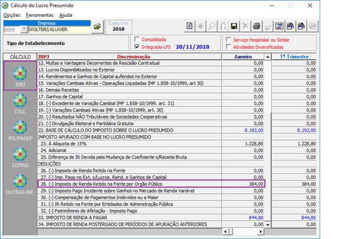Select row 21 Divulgação Eleitoral e Partidária Gratuita
The width and height of the screenshot is (363, 239).
pos(129,123)
